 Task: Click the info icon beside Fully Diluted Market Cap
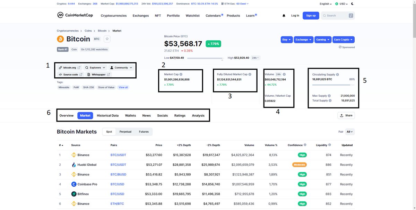click(x=250, y=74)
